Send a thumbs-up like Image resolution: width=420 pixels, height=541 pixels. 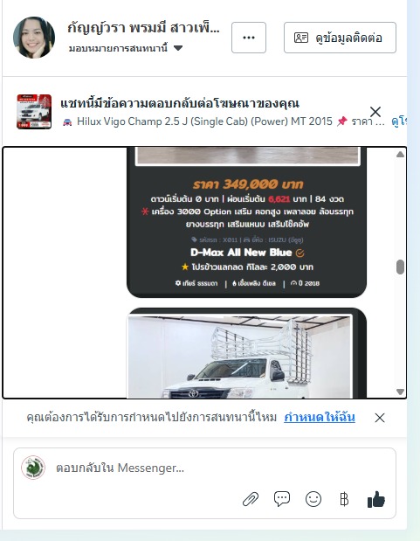point(375,499)
